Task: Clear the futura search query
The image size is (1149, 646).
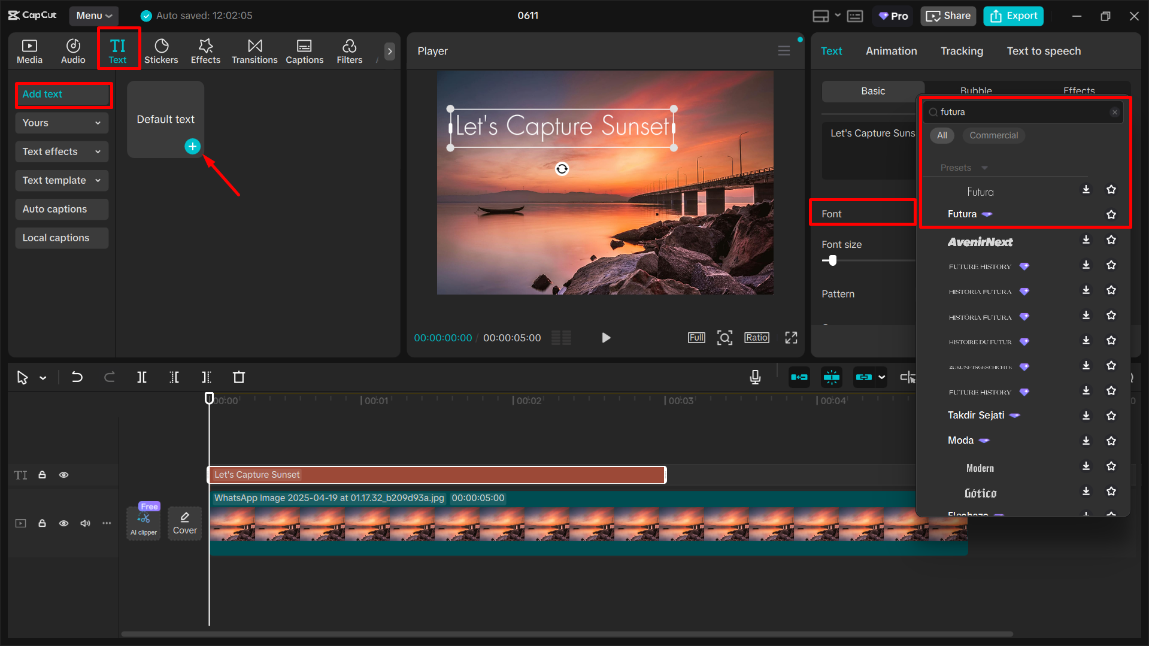Action: click(x=1114, y=112)
